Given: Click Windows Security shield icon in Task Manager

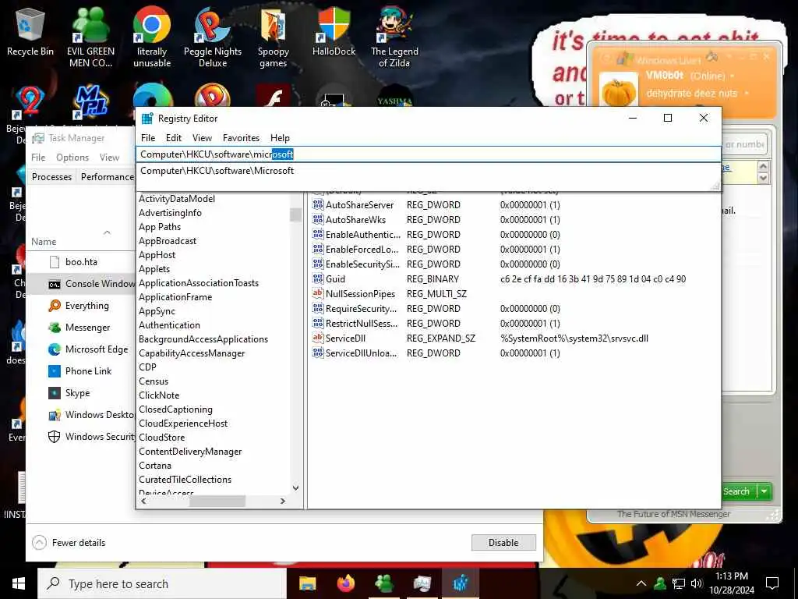Looking at the screenshot, I should pos(55,437).
